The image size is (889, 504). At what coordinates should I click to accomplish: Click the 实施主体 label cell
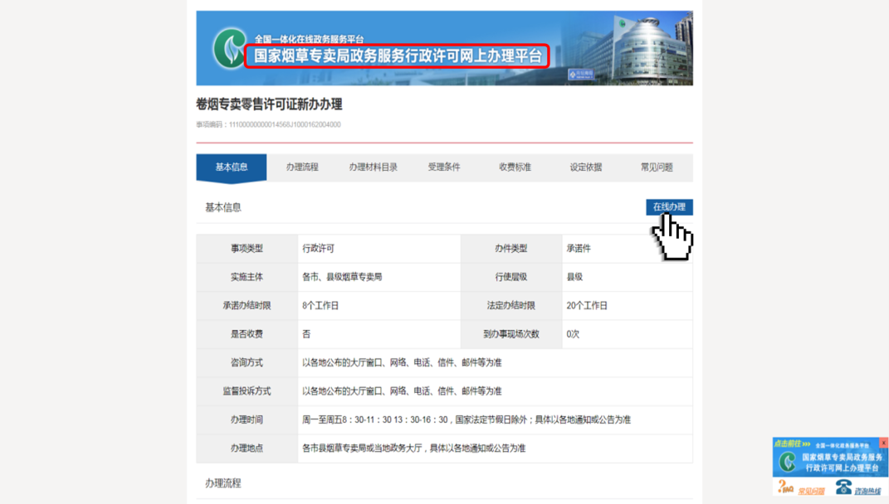[247, 277]
